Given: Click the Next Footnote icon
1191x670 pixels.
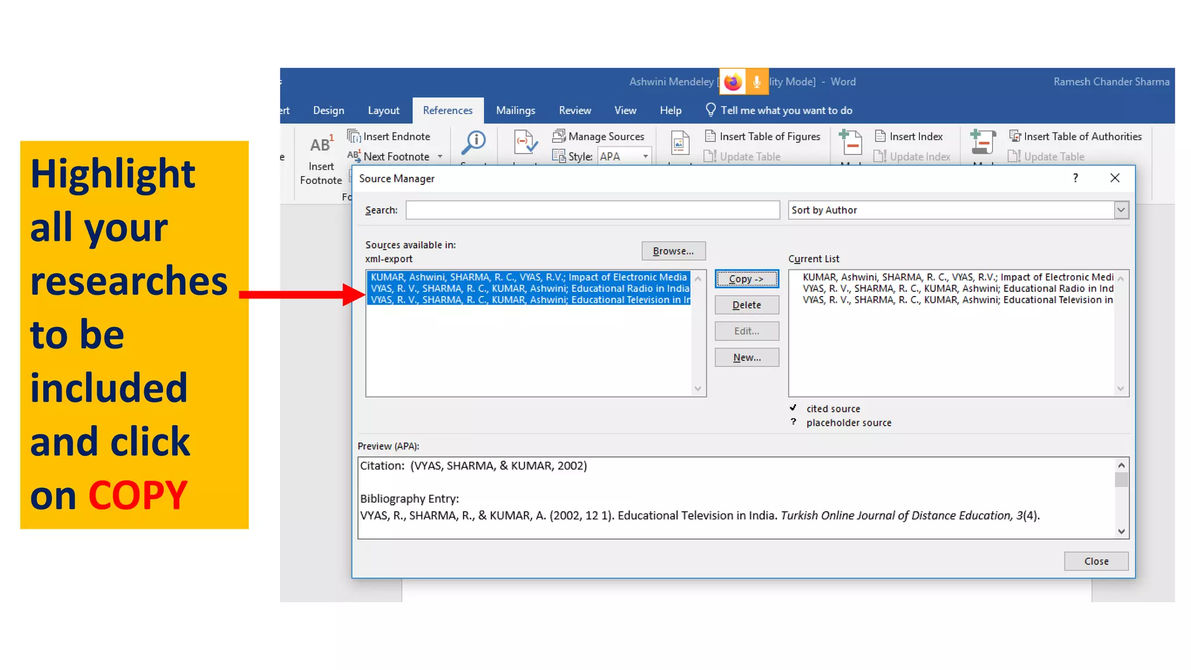Looking at the screenshot, I should (x=354, y=156).
